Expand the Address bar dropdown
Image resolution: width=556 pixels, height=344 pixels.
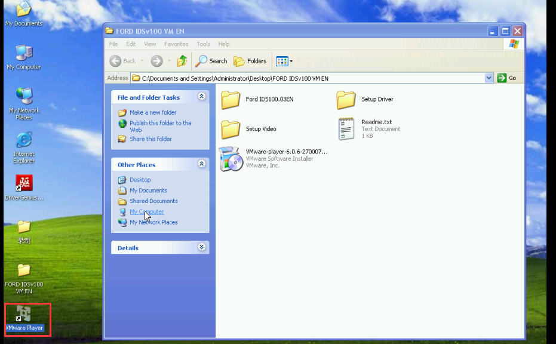tap(489, 78)
